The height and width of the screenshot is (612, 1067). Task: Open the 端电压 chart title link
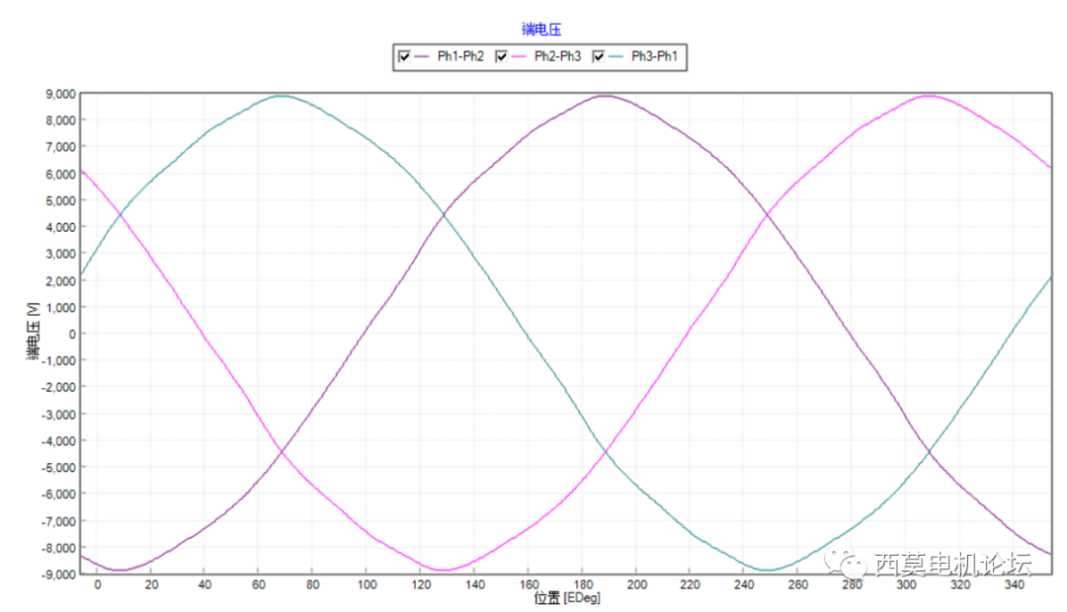pos(539,29)
